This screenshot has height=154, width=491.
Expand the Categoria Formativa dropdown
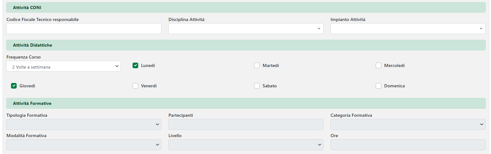[408, 125]
